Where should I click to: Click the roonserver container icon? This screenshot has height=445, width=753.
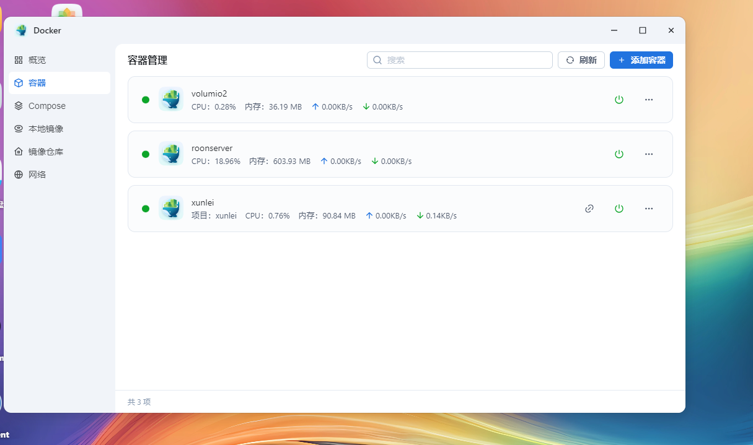171,153
